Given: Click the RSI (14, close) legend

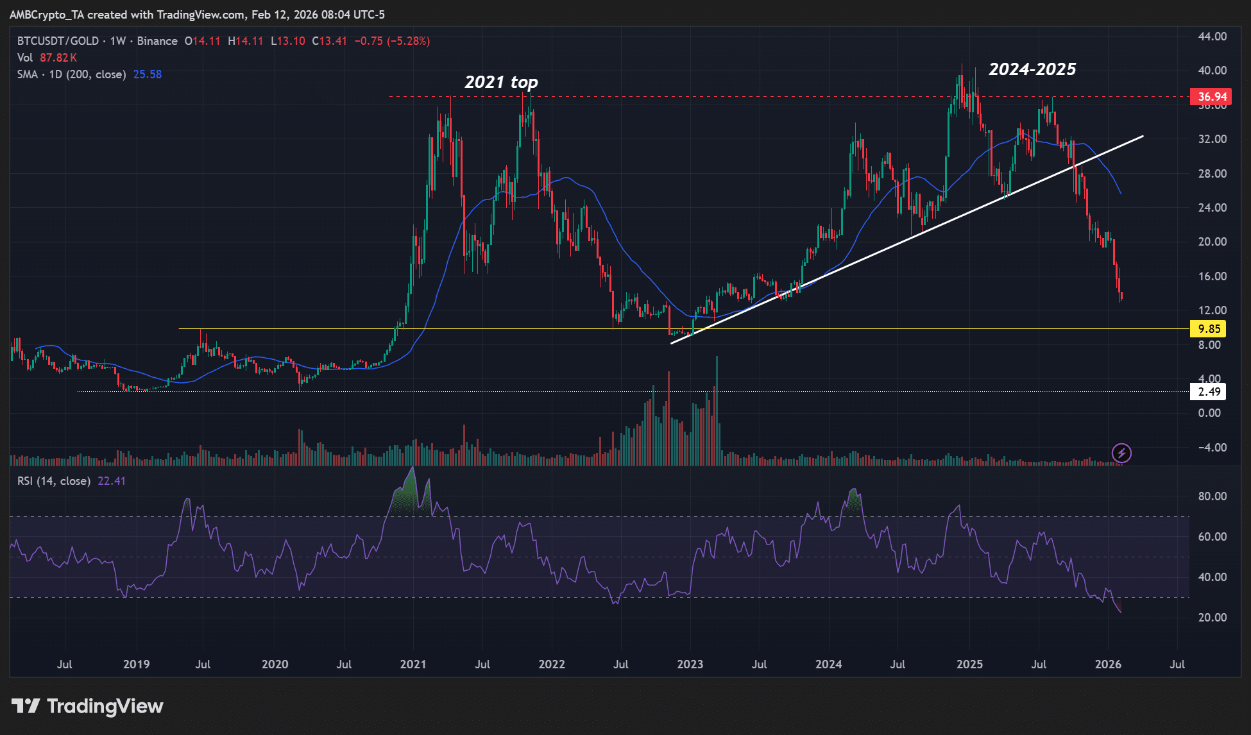Looking at the screenshot, I should (x=54, y=481).
